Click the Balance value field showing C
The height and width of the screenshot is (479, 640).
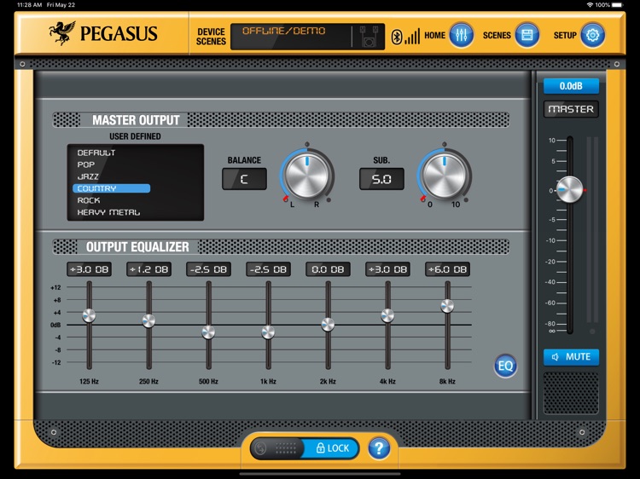pyautogui.click(x=244, y=179)
